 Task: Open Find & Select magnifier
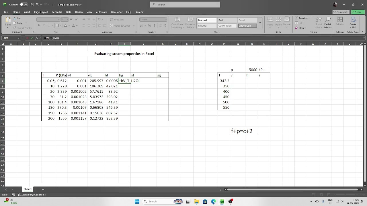point(328,19)
